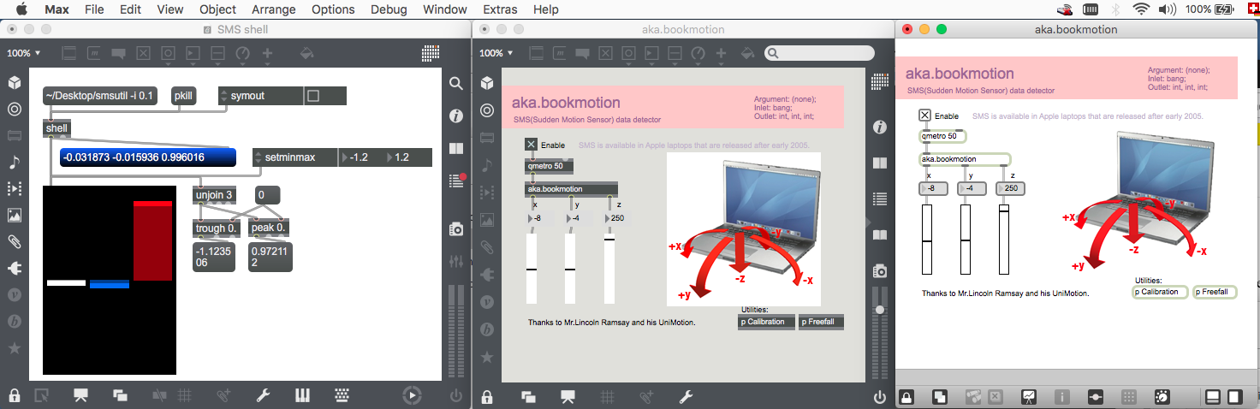This screenshot has height=409, width=1260.
Task: Open the 100% zoom dropdown in SMS shell
Action: (x=24, y=53)
